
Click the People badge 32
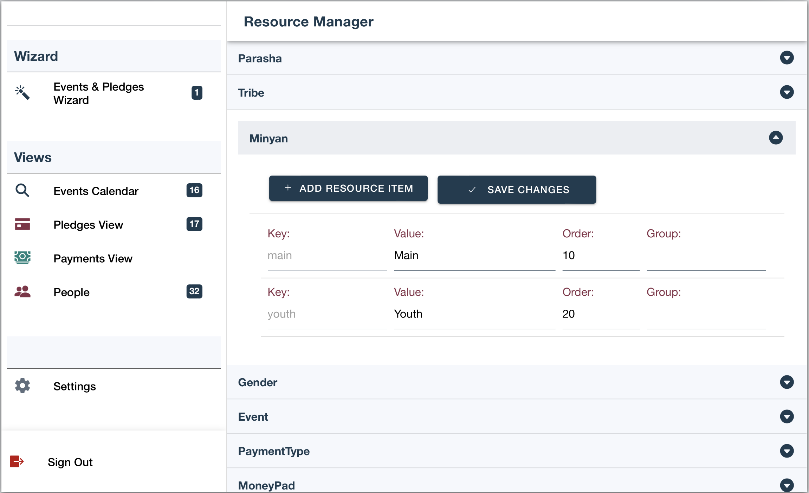[x=194, y=291]
